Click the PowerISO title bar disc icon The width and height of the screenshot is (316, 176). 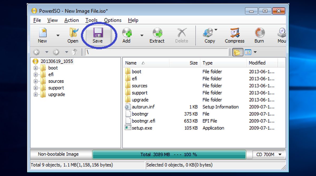point(34,11)
